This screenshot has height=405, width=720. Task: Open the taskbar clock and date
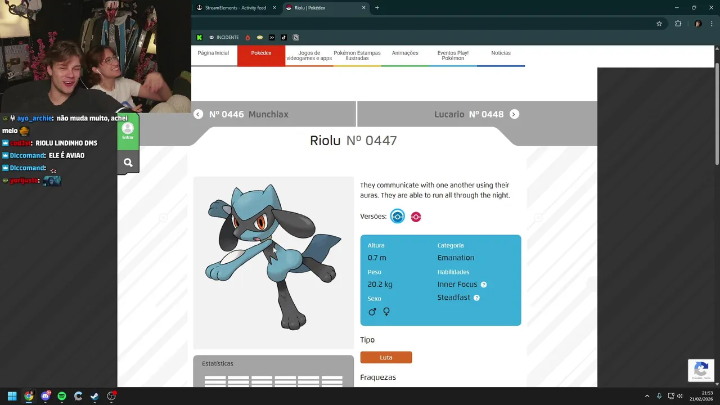[701, 396]
